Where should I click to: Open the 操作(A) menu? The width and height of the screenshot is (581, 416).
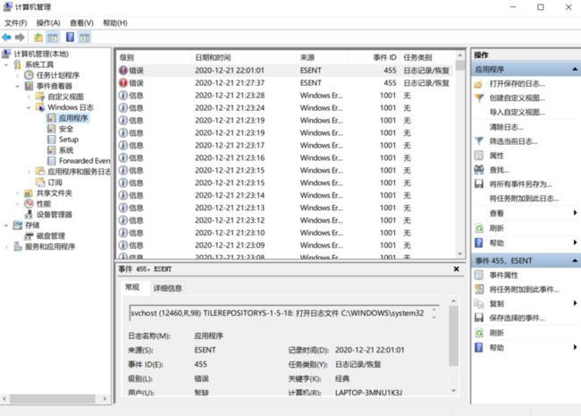click(x=48, y=23)
